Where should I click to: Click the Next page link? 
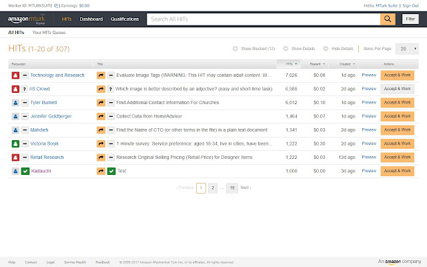click(246, 188)
